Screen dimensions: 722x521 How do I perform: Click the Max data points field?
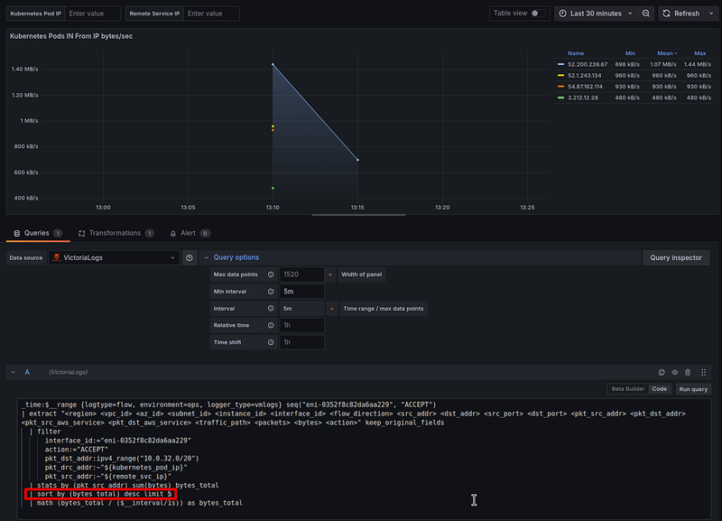[x=301, y=274]
